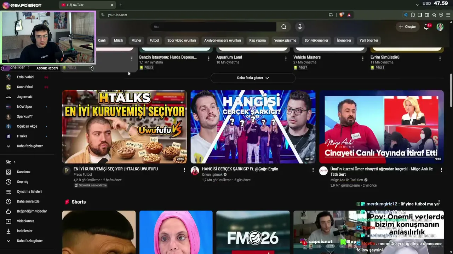The height and width of the screenshot is (254, 453).
Task: Select the Yemek pişirme filter chip
Action: pos(285,41)
